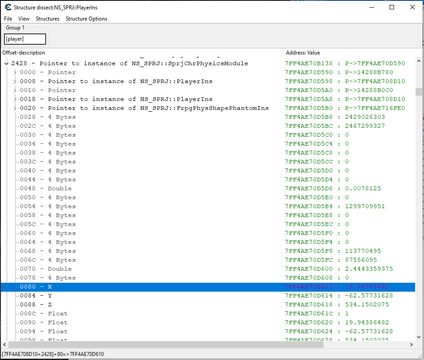Viewport: 424px width, 360px height.
Task: Click the vertical scrollbar thumb
Action: coord(419,92)
